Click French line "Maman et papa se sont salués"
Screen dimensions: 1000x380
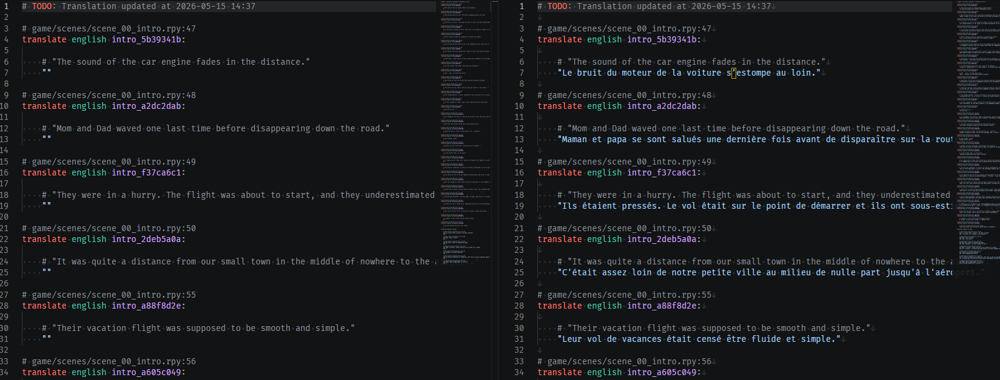tap(755, 139)
